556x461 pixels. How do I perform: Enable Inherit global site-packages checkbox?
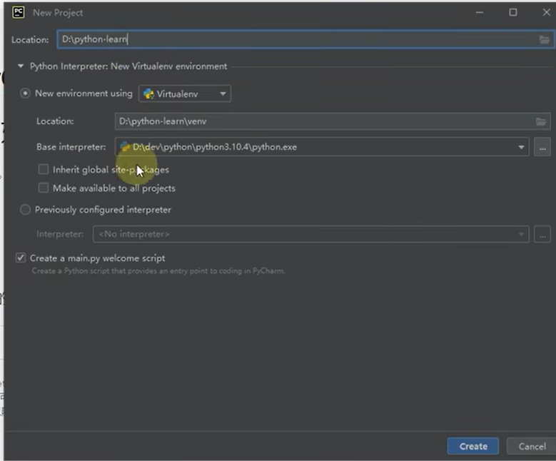[x=44, y=170]
